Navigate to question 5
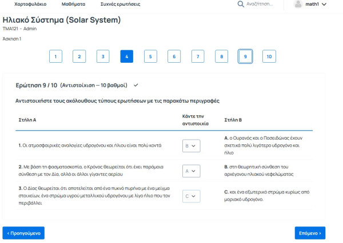 coord(150,56)
